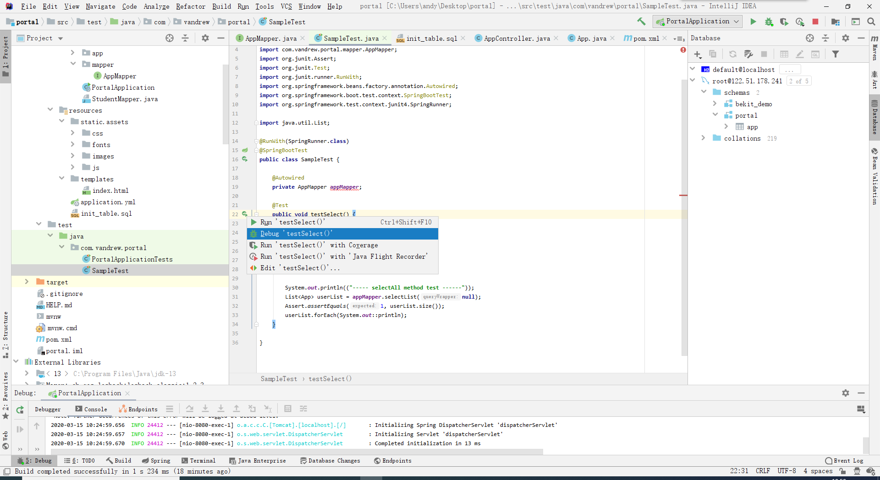
Task: Toggle the Database side tool window
Action: coord(874,118)
